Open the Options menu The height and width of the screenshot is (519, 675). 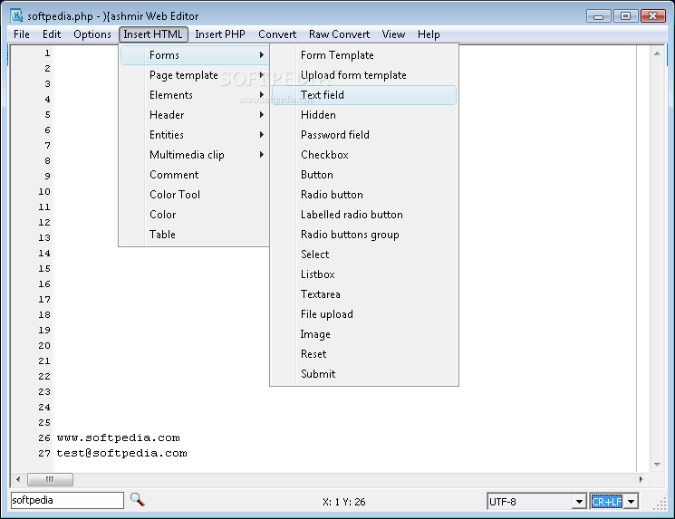[x=92, y=34]
